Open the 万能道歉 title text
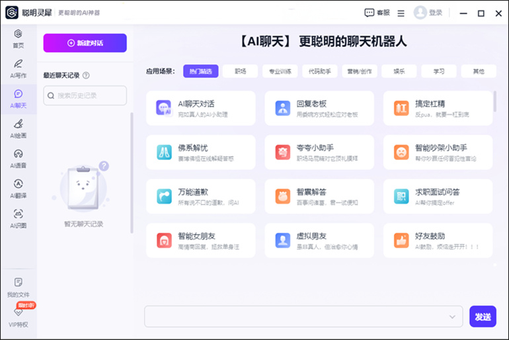Image resolution: width=509 pixels, height=340 pixels. tap(193, 192)
